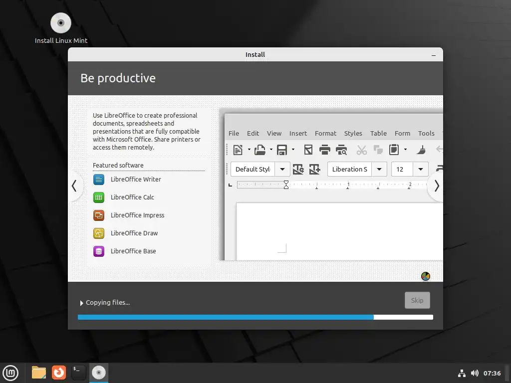This screenshot has height=383, width=511.
Task: Open the Open-file dropdown arrow
Action: click(x=271, y=150)
